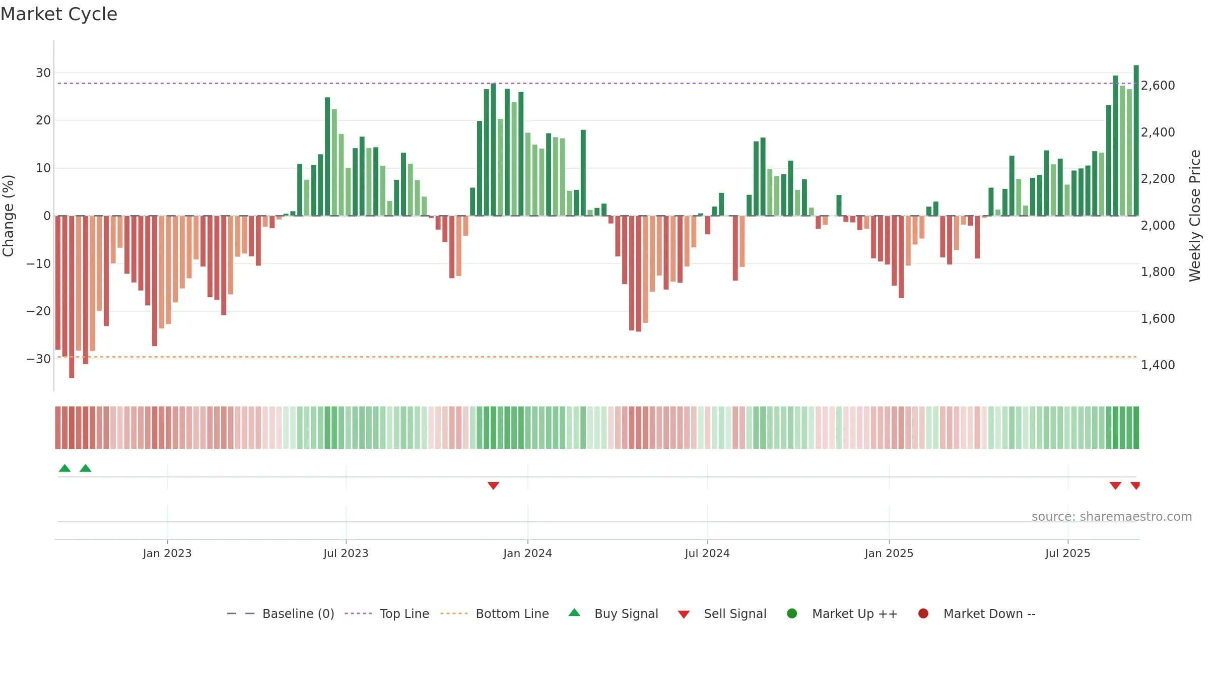The width and height of the screenshot is (1209, 680).
Task: Click the Jan 2024 x-axis label
Action: pos(528,553)
